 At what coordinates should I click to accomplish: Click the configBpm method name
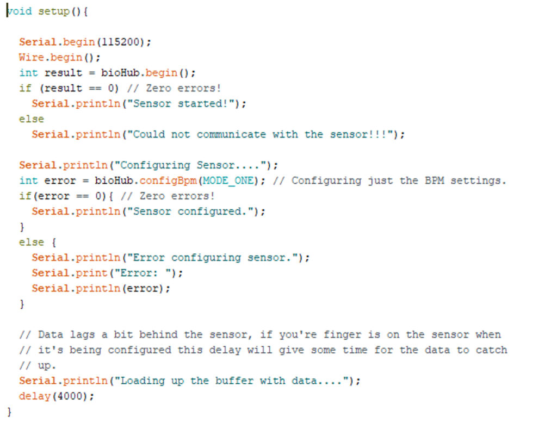click(168, 180)
